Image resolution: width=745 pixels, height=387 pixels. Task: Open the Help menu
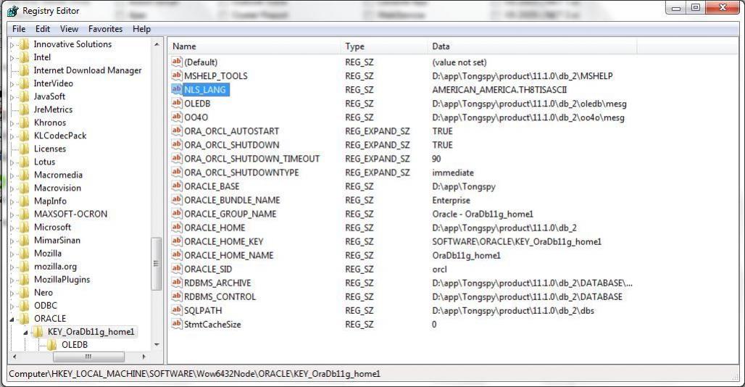141,29
